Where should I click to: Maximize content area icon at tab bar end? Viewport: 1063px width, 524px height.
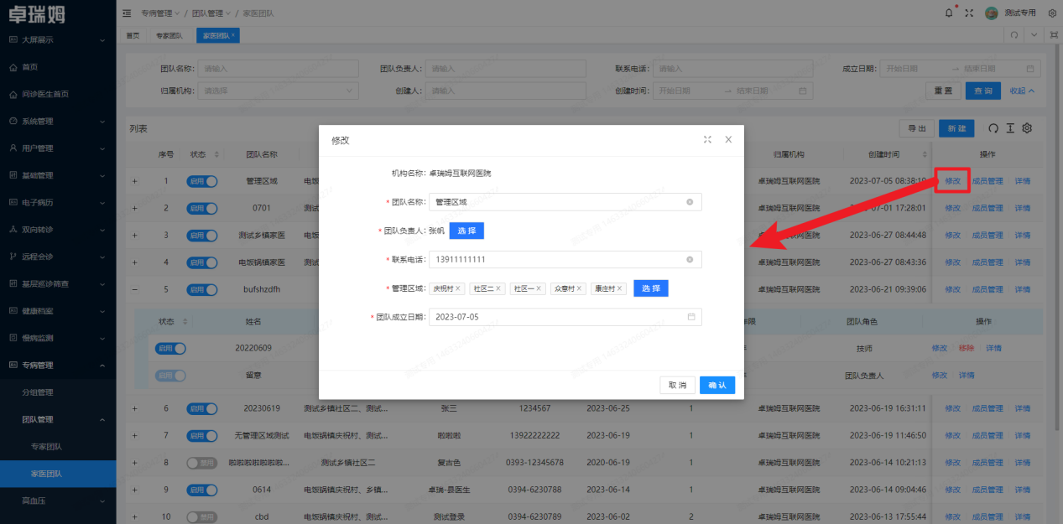pos(1053,35)
